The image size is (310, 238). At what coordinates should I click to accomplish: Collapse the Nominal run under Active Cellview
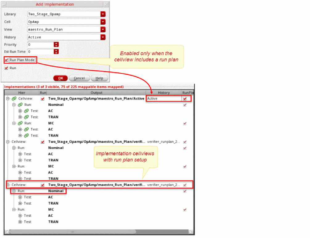coord(14,105)
